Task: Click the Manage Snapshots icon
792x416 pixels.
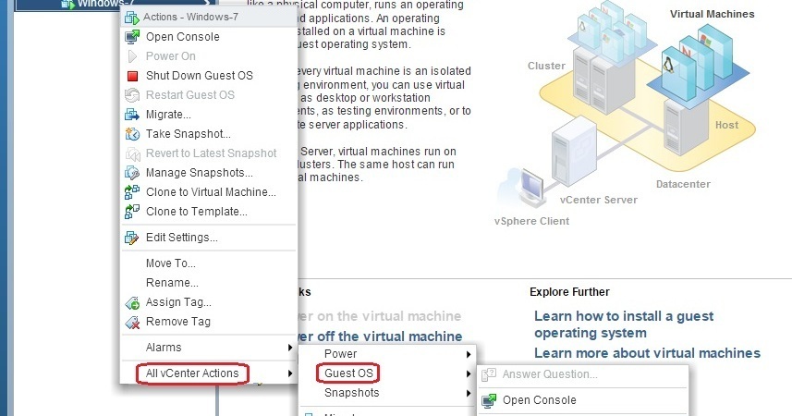Action: coord(132,173)
